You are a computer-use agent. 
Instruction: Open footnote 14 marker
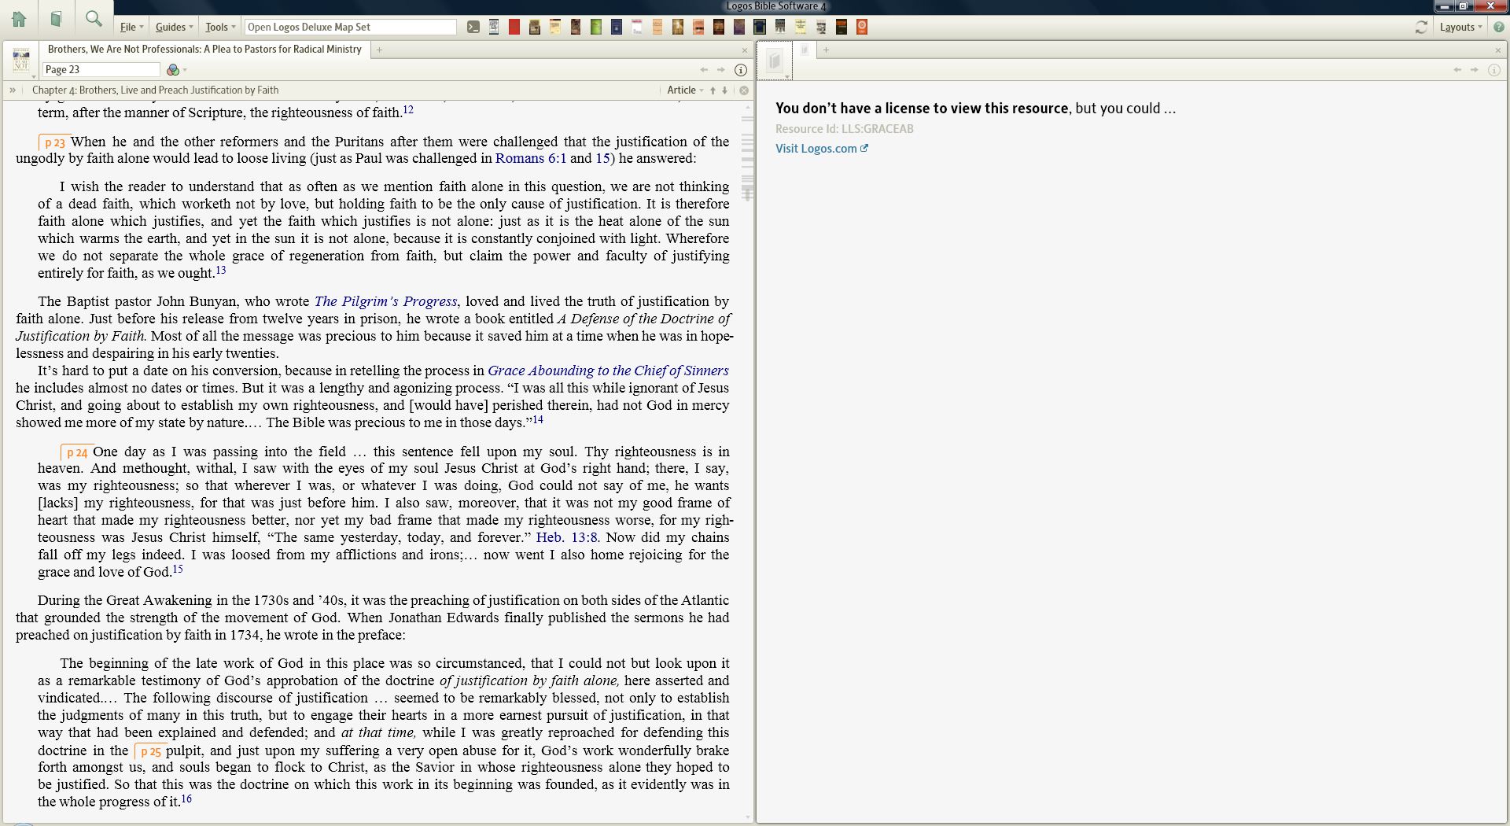(x=538, y=420)
